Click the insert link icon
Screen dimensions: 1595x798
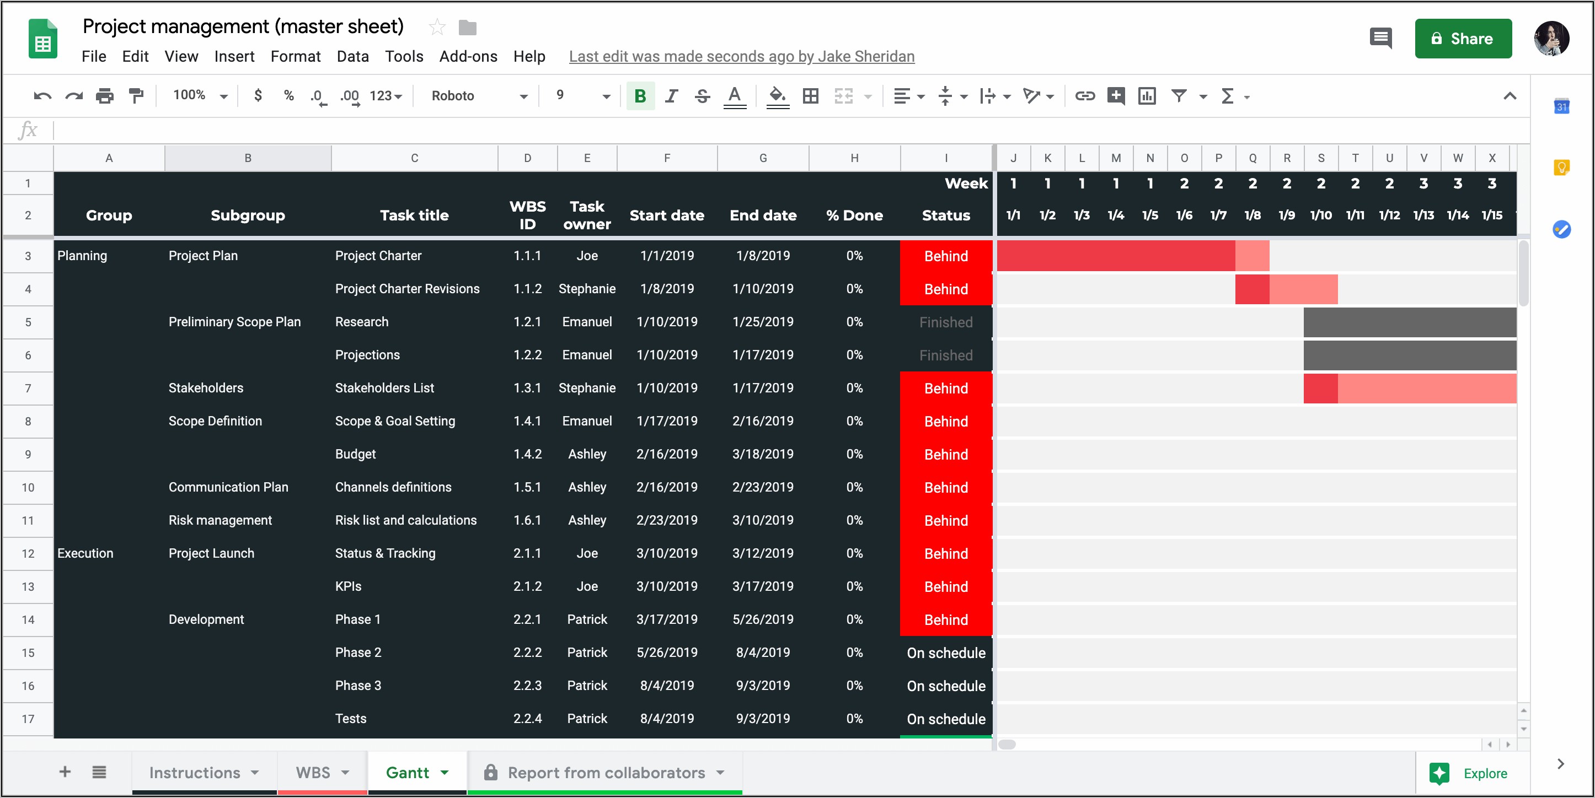tap(1084, 96)
